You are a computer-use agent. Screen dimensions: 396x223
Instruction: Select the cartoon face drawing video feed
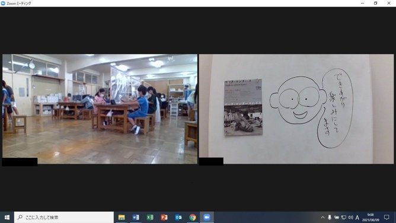coord(296,109)
